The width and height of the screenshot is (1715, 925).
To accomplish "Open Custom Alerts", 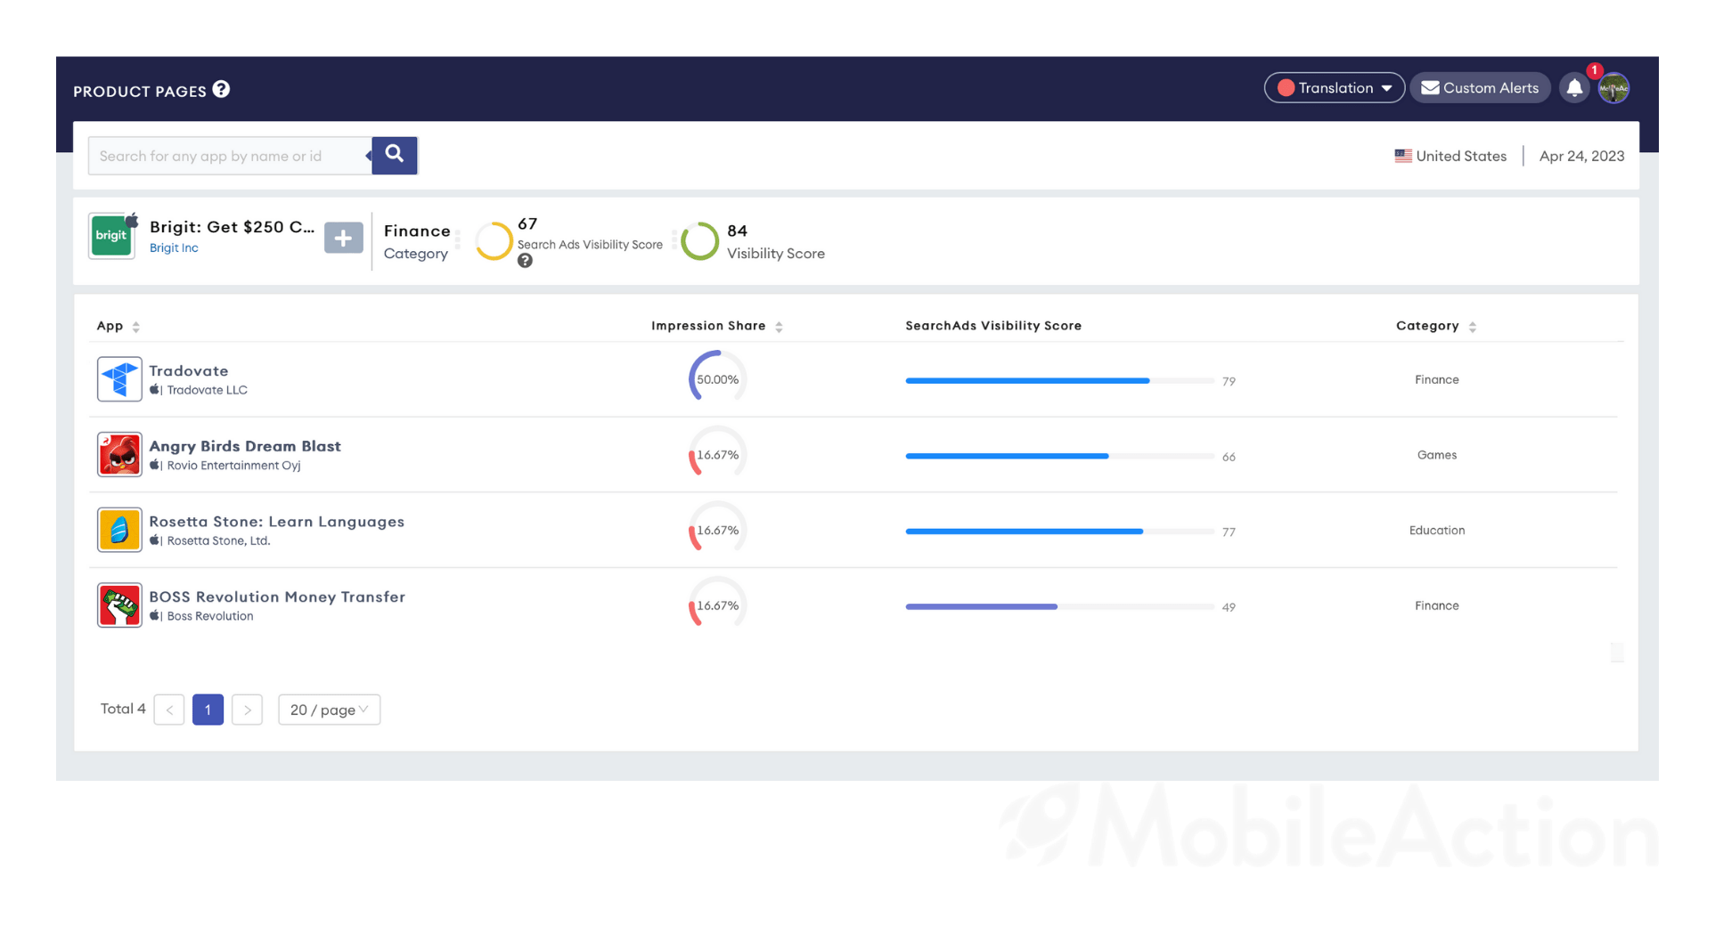I will point(1480,87).
